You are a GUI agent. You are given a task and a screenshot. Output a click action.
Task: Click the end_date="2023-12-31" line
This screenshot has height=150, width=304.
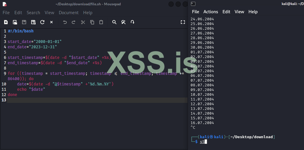32,47
